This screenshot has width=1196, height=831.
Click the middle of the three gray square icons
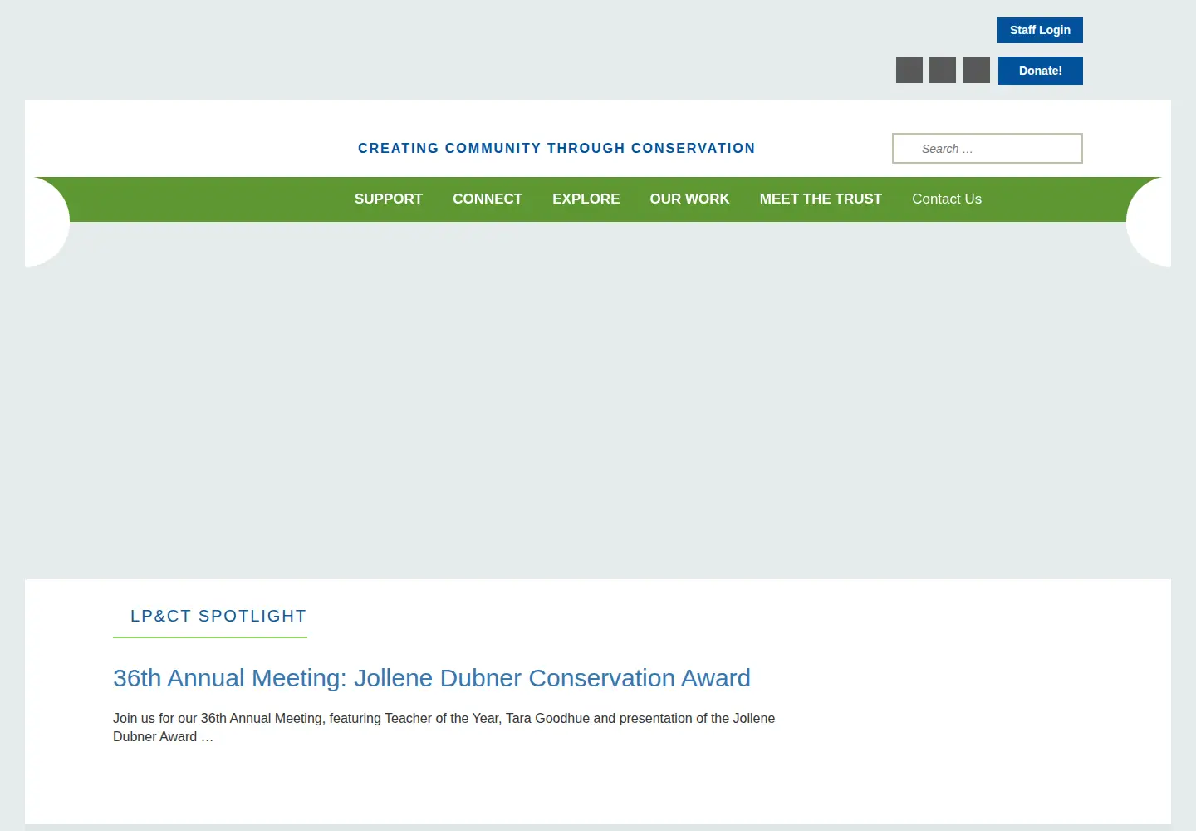click(943, 70)
